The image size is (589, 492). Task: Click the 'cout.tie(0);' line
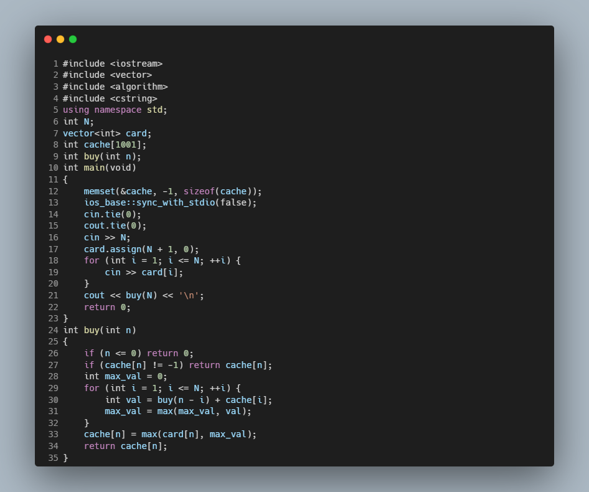pos(115,225)
